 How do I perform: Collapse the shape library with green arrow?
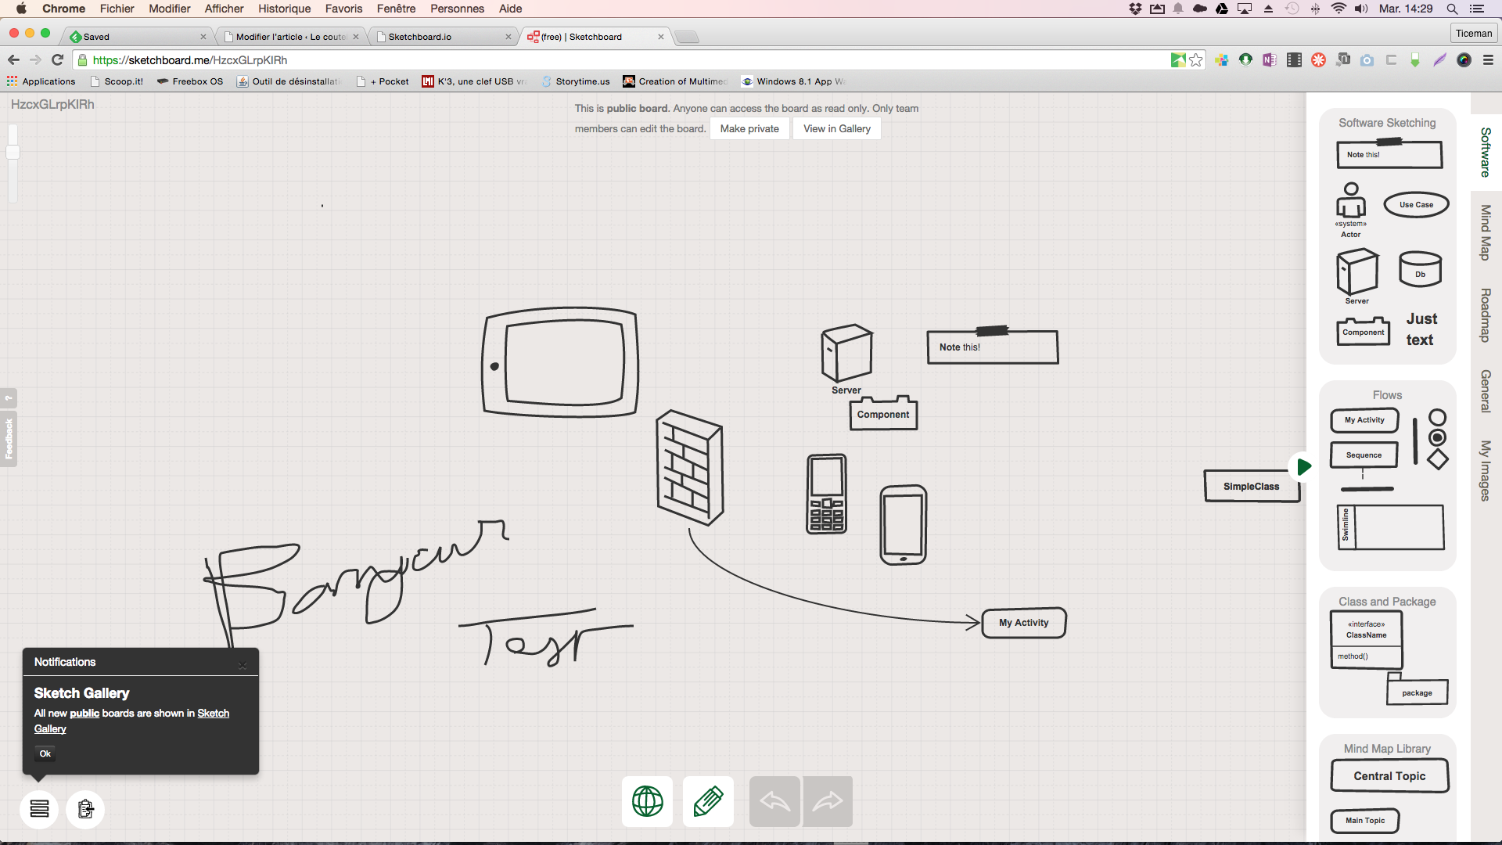click(1303, 467)
